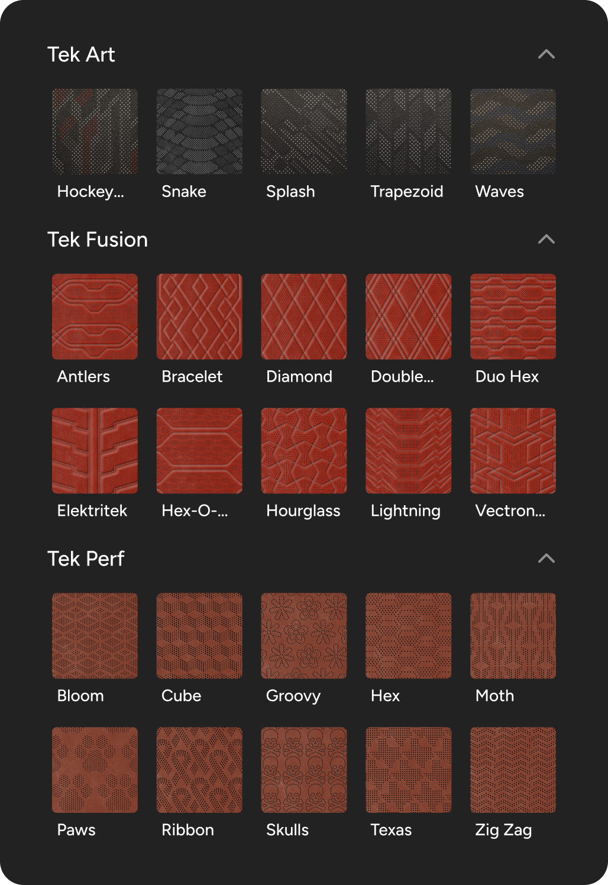
Task: Choose the Zig Zag pattern
Action: click(x=513, y=770)
